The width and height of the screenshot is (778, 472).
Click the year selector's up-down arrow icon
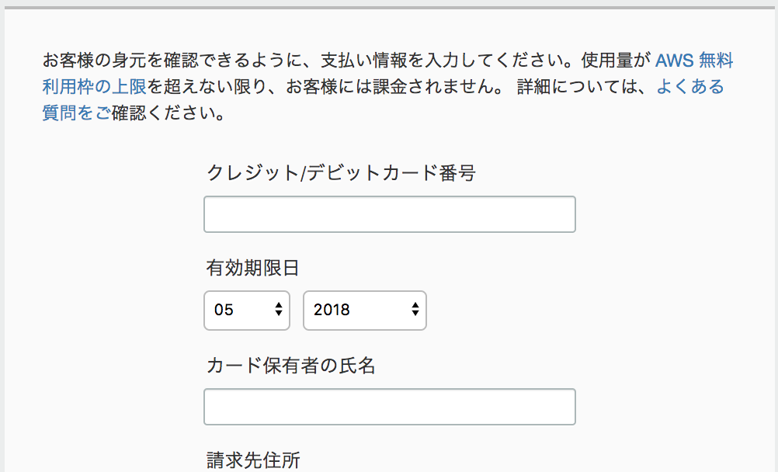point(415,310)
